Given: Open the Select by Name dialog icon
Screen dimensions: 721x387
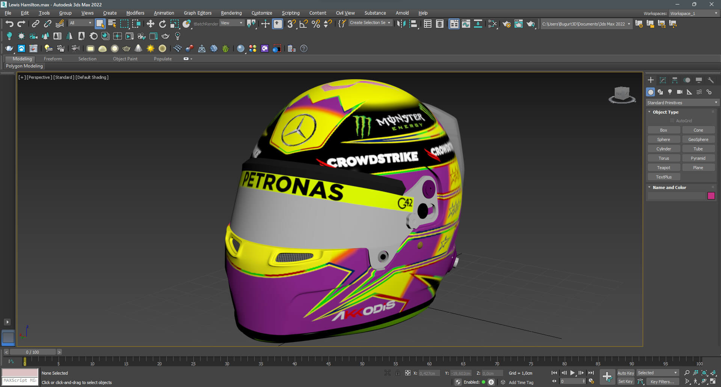Looking at the screenshot, I should tap(112, 24).
